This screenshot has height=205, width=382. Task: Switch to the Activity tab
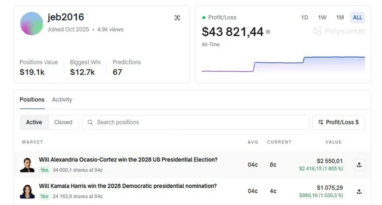pyautogui.click(x=62, y=100)
